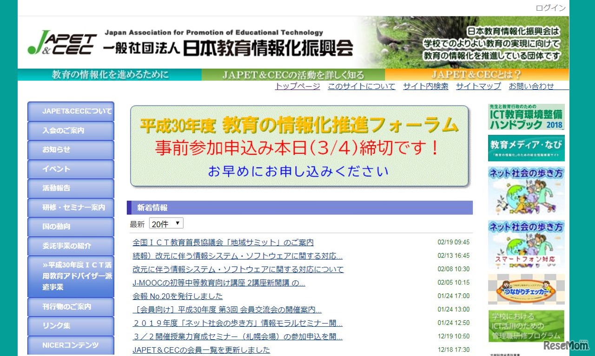Click the 管理職研修プログラム banner
Image resolution: width=595 pixels, height=356 pixels.
[526, 326]
